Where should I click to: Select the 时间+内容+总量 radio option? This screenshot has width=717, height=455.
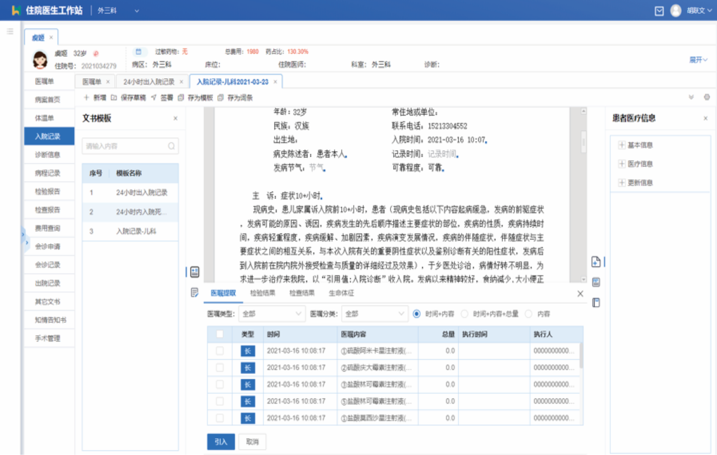pos(465,314)
